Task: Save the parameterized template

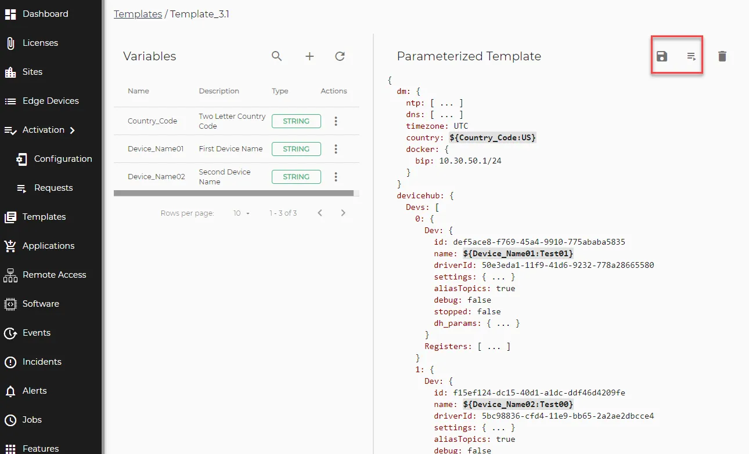Action: (x=662, y=56)
